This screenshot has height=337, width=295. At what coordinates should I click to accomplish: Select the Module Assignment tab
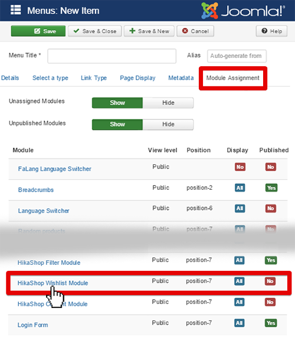233,78
